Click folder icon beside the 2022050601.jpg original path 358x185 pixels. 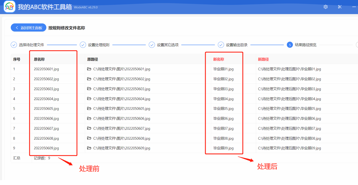(x=89, y=69)
